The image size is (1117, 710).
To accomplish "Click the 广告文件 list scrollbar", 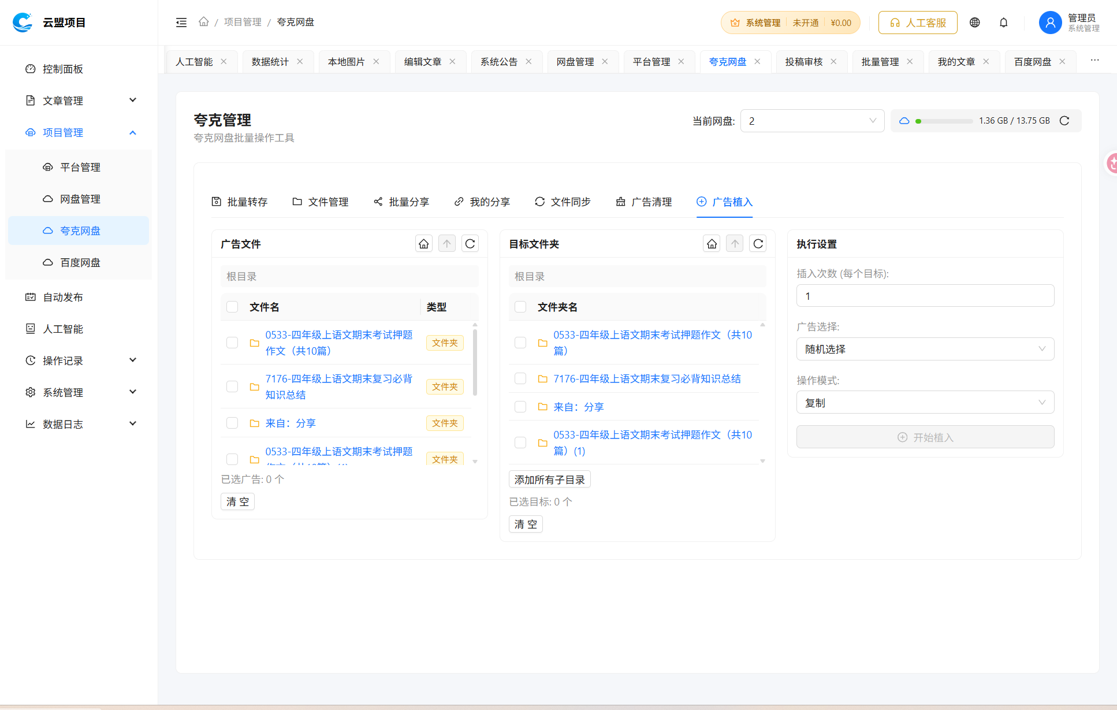I will point(475,362).
